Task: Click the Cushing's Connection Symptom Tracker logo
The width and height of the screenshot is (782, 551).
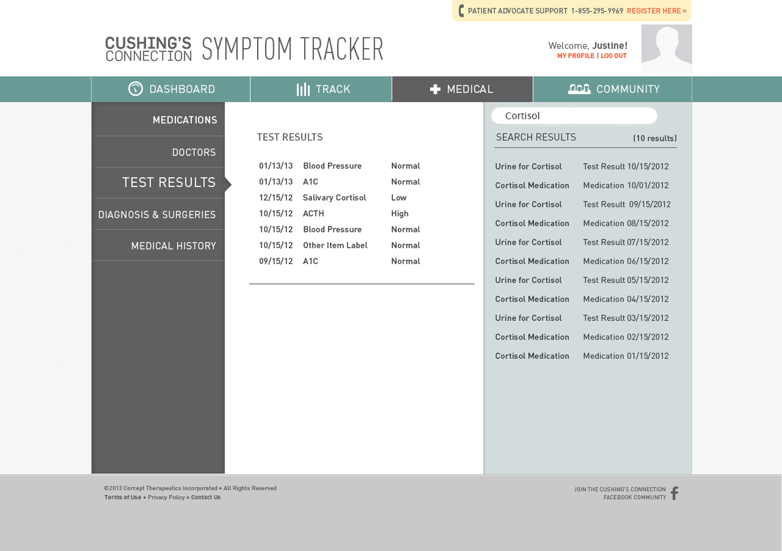Action: (x=244, y=49)
